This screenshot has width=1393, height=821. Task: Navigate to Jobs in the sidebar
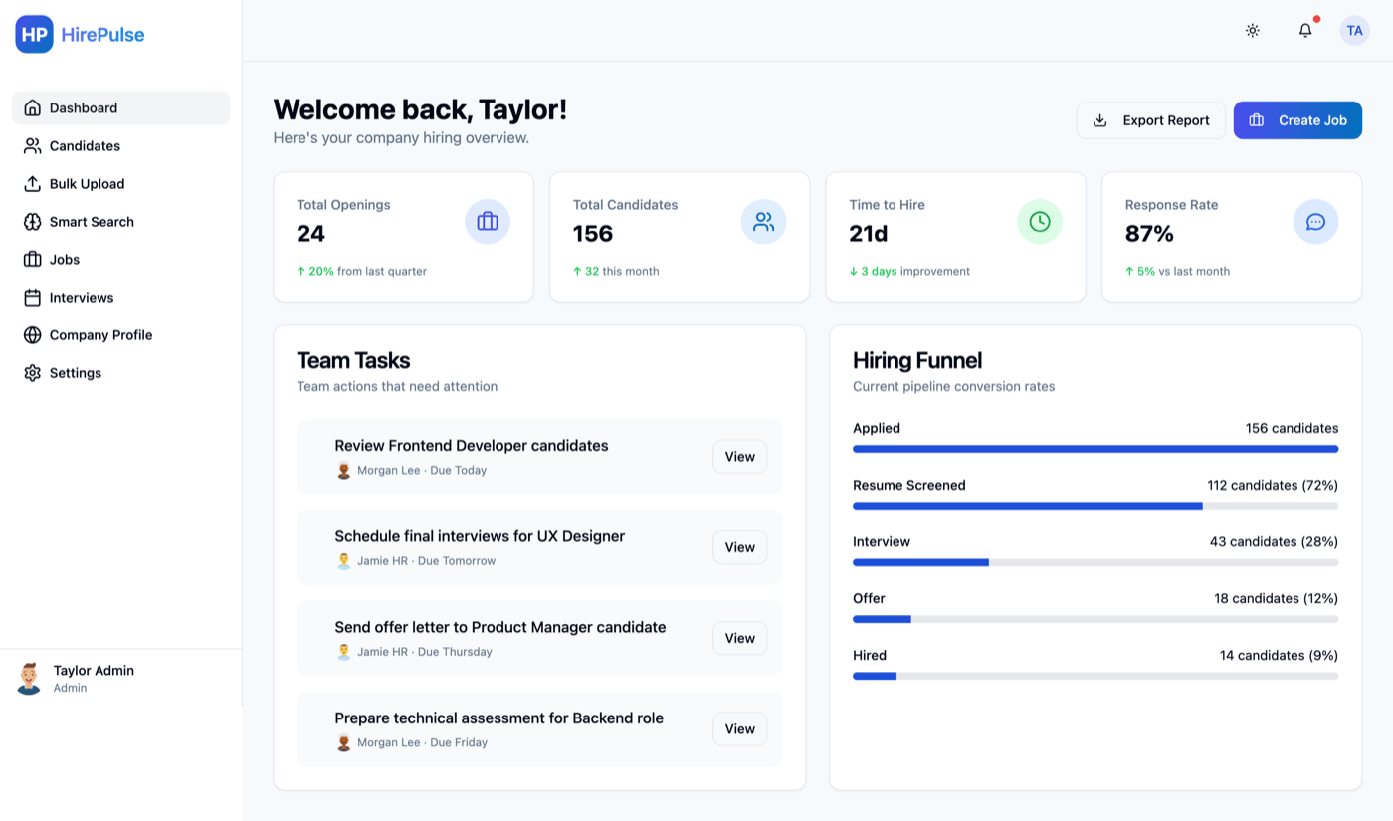(120, 259)
